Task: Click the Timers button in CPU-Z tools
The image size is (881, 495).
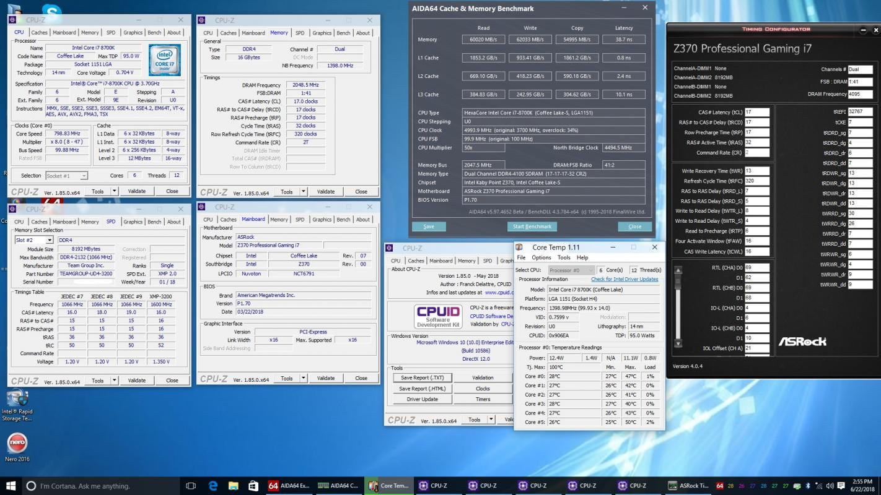Action: coord(483,399)
